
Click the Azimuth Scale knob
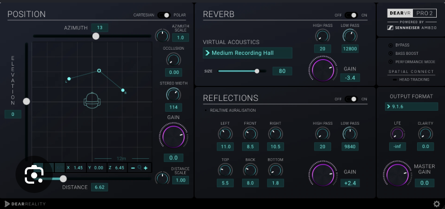pyautogui.click(x=162, y=36)
